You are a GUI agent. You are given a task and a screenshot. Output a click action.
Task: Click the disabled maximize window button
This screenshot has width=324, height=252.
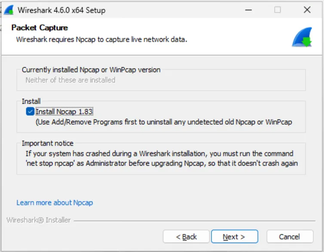pos(278,10)
